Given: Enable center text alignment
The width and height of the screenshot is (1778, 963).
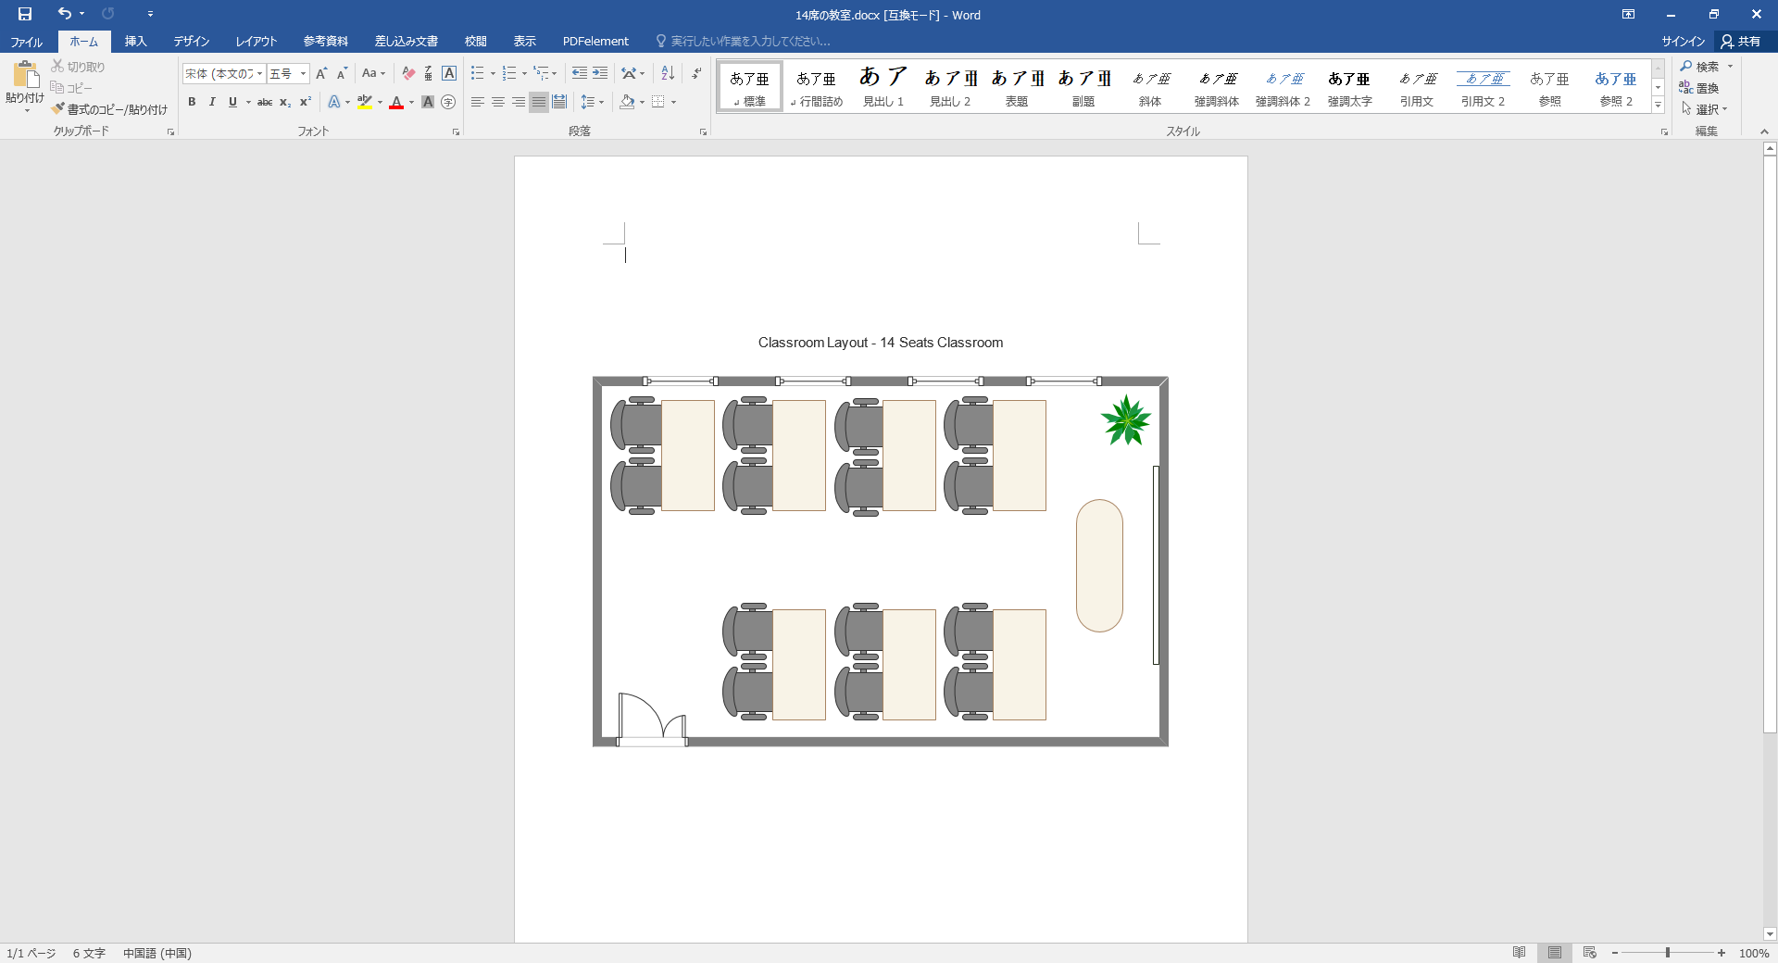Looking at the screenshot, I should pyautogui.click(x=498, y=102).
